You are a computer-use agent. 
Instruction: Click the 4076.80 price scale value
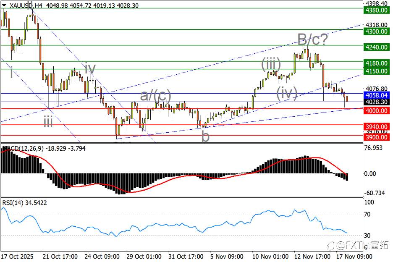click(377, 89)
